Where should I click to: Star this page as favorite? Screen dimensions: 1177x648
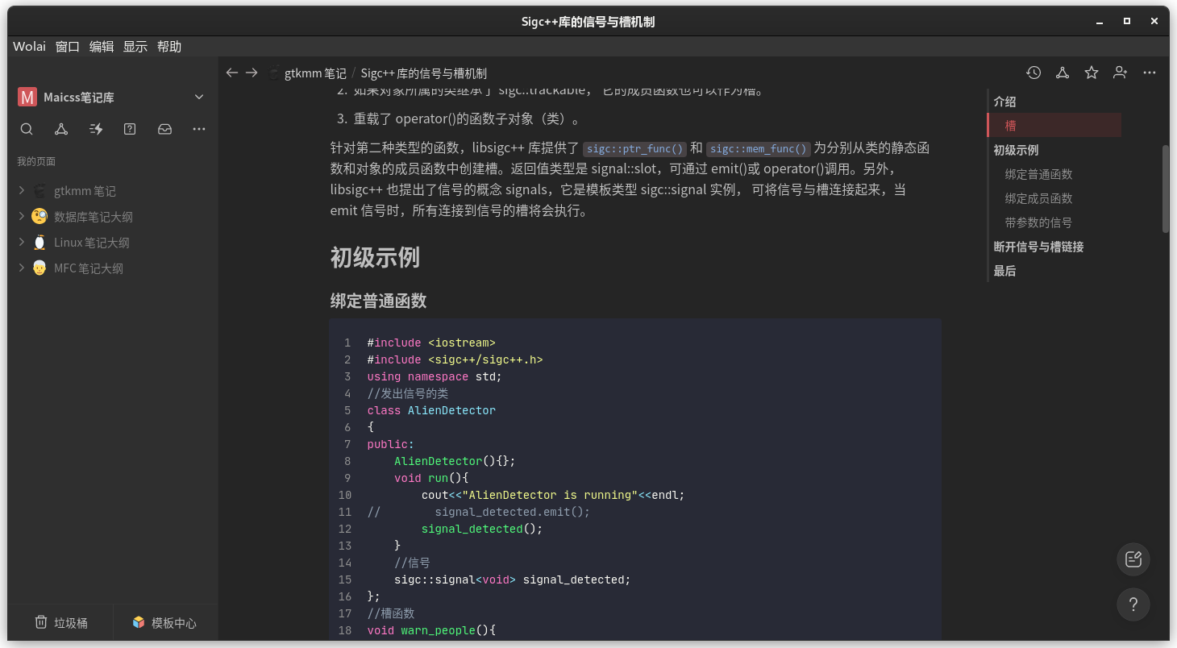[x=1092, y=73]
